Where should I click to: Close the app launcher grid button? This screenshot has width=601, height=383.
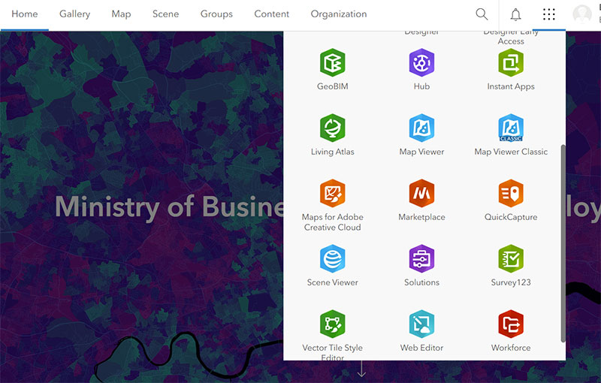click(x=549, y=14)
